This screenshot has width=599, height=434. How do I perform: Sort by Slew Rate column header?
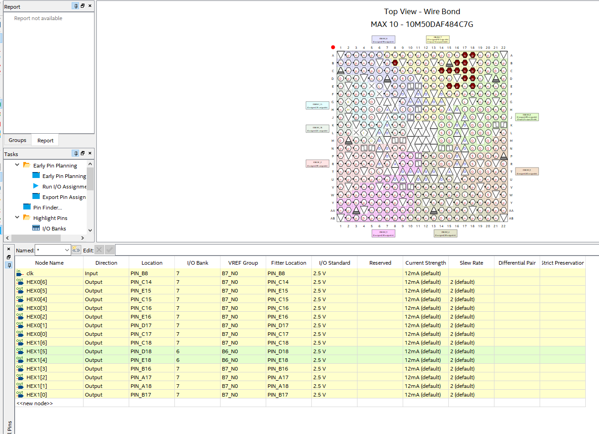[x=472, y=263]
